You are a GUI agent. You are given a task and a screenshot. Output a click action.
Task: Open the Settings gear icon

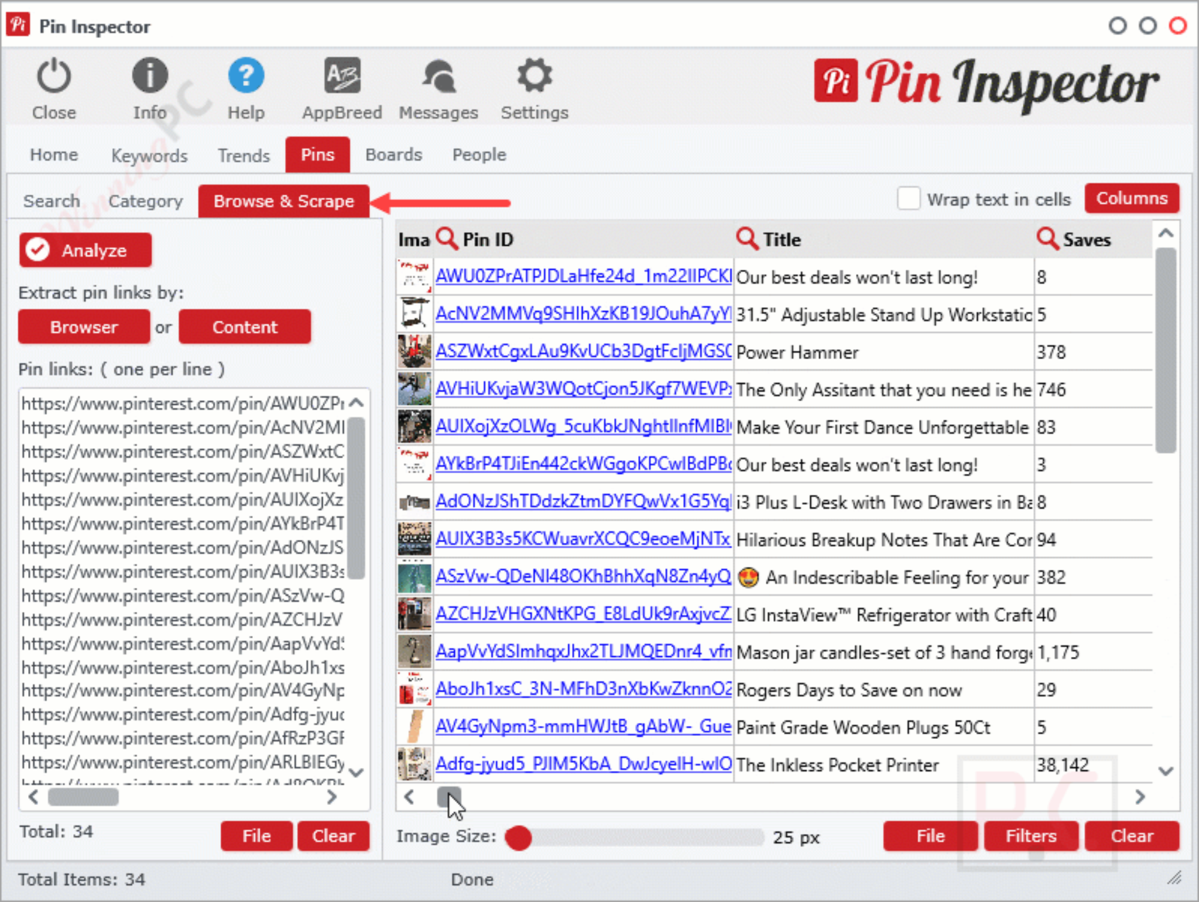click(535, 76)
